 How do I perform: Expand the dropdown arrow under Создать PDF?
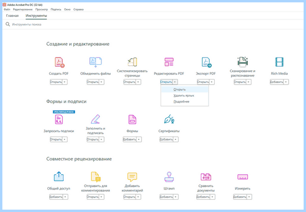point(65,82)
